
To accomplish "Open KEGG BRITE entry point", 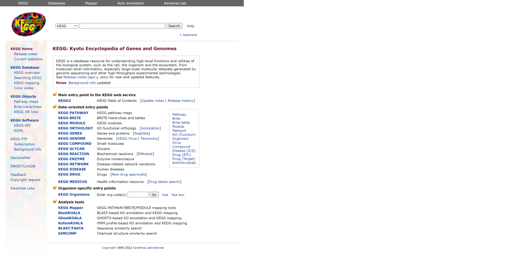I will coord(69,118).
